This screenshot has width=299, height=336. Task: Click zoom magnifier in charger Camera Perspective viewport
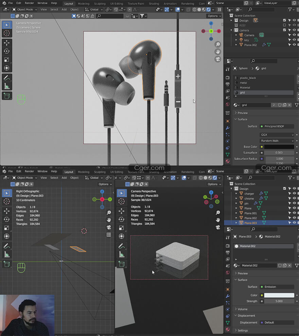[218, 213]
